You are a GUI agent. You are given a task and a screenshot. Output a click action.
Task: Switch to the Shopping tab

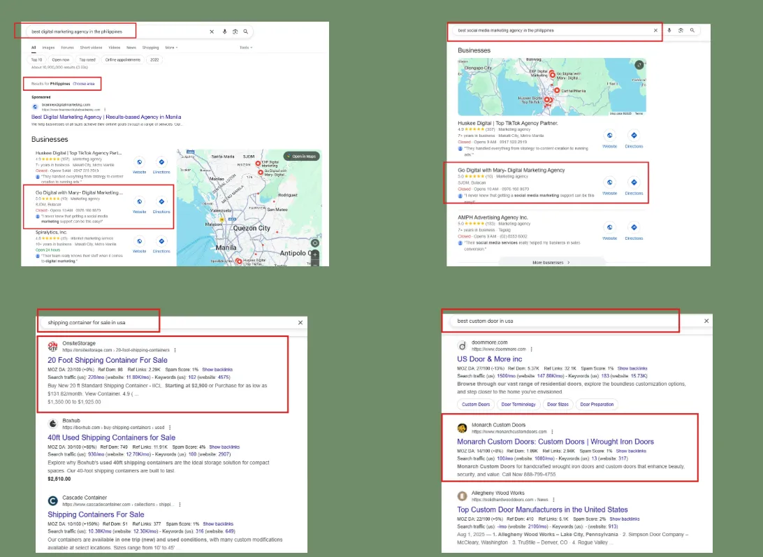(x=150, y=48)
